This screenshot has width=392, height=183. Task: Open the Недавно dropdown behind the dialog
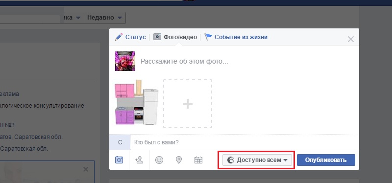[104, 18]
